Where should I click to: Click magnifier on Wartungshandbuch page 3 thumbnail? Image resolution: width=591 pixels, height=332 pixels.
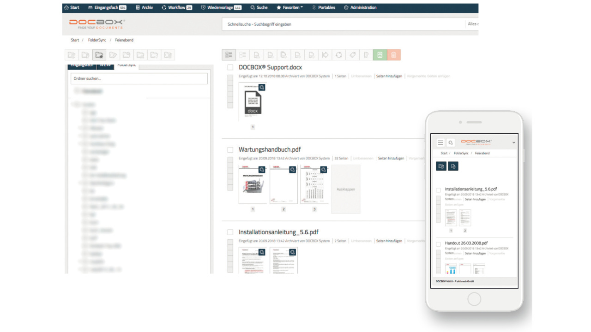pyautogui.click(x=323, y=169)
